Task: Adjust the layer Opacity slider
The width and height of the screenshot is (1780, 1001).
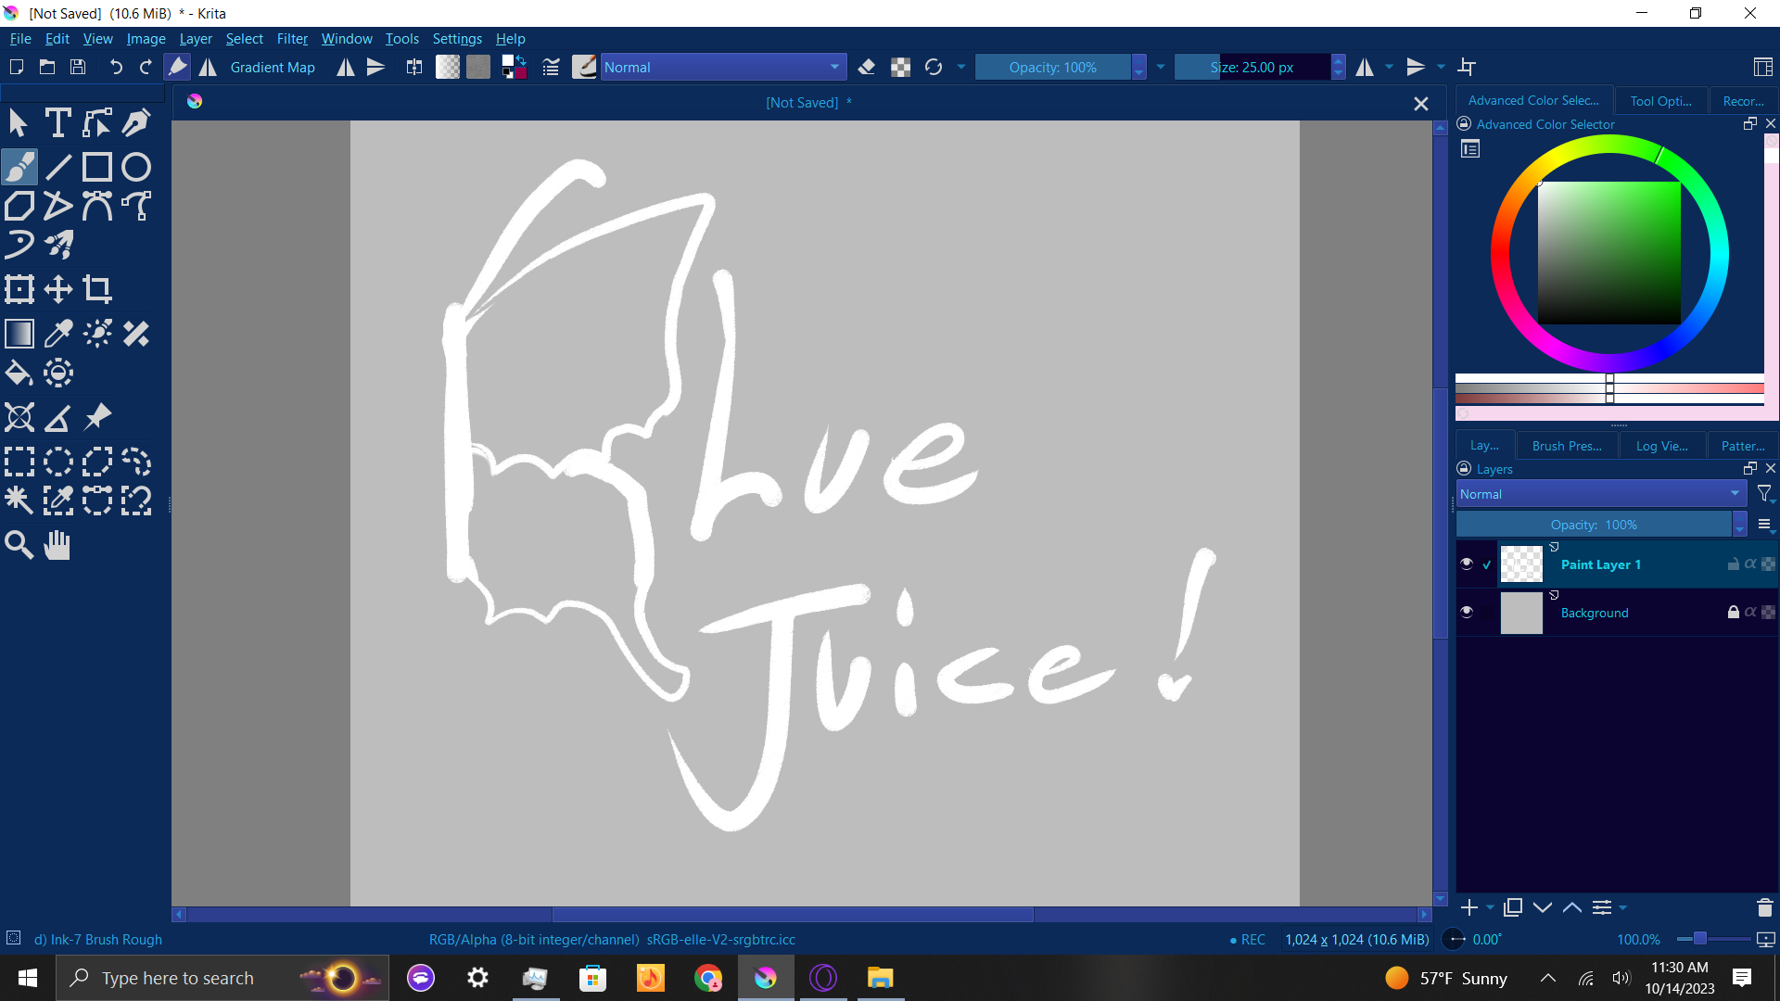Action: click(1593, 525)
